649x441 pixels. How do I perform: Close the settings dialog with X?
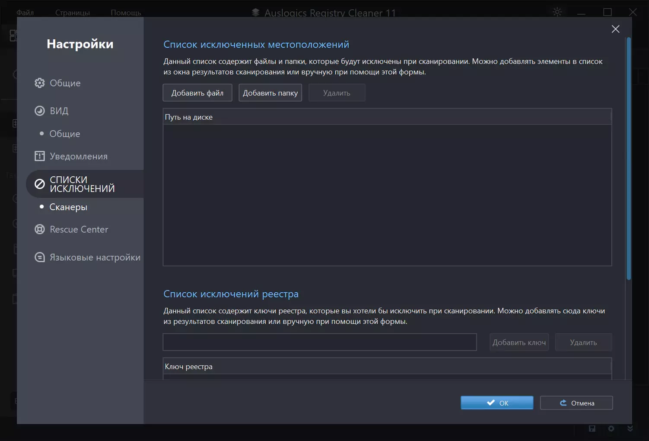pyautogui.click(x=616, y=29)
